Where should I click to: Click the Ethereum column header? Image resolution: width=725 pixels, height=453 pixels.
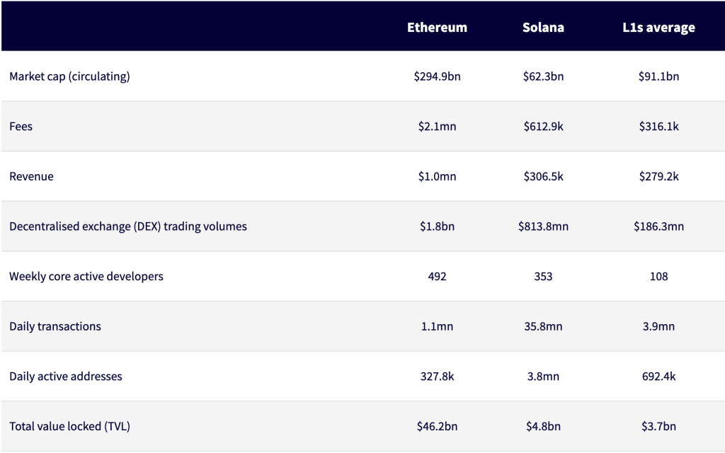[x=437, y=28]
